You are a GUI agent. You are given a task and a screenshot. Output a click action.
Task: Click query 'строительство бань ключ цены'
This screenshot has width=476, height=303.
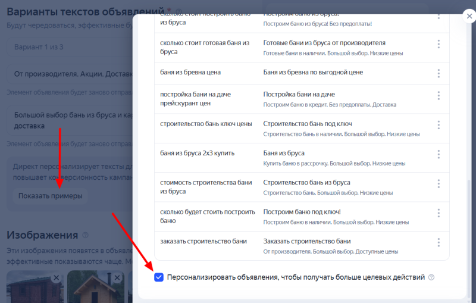[206, 124]
